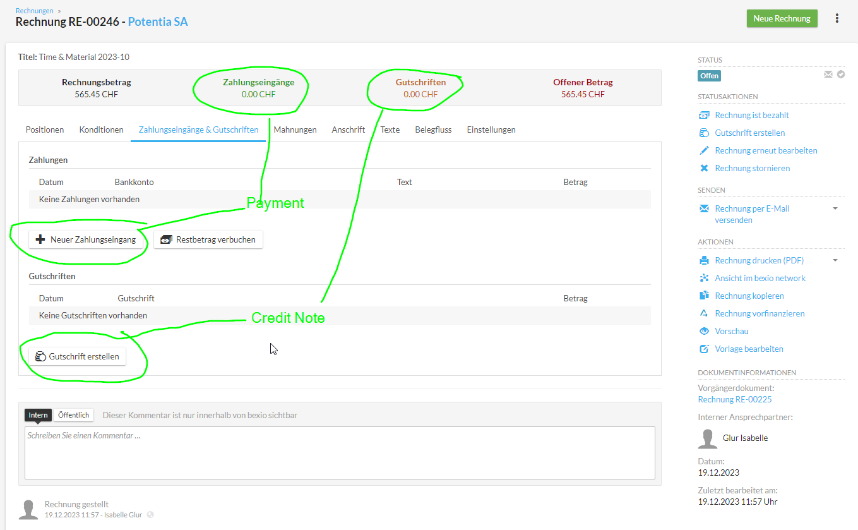
Task: Click the title 'Time & Material 2023-10'
Action: pos(84,57)
